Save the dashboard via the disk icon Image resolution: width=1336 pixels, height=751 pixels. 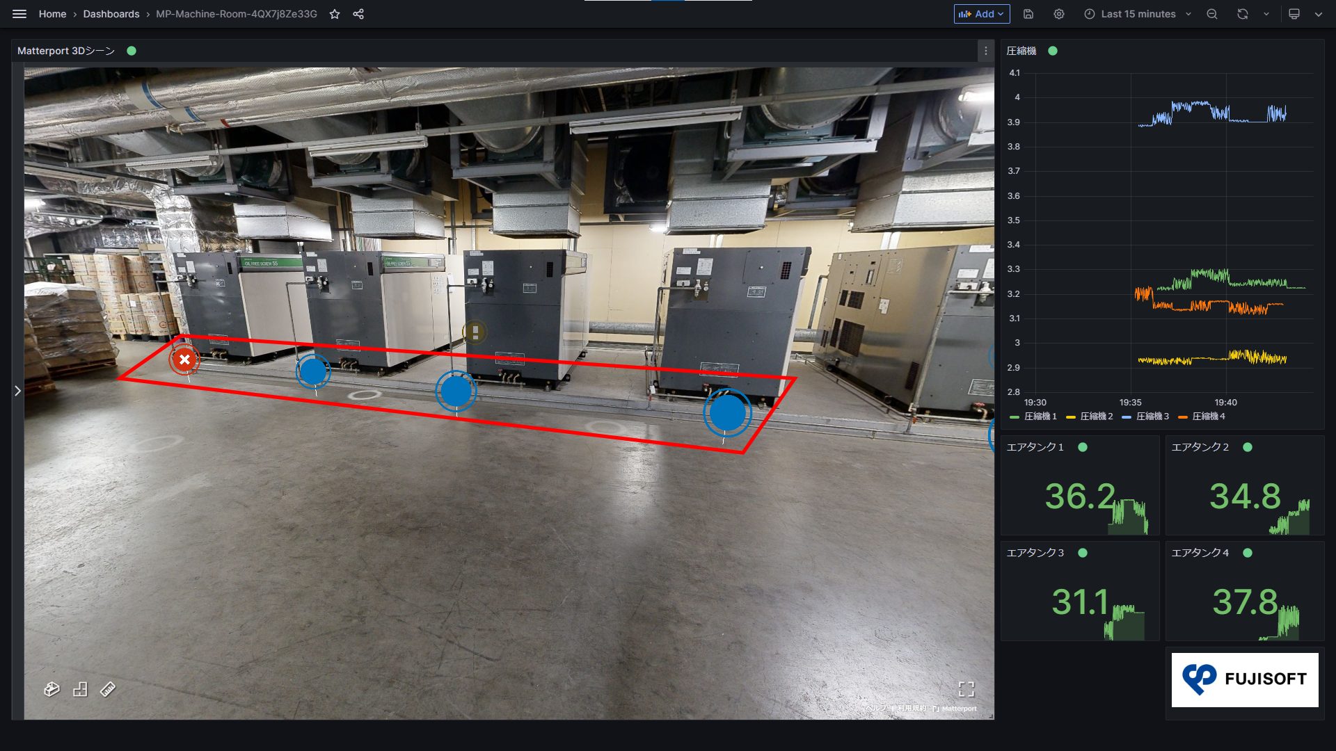click(x=1028, y=14)
